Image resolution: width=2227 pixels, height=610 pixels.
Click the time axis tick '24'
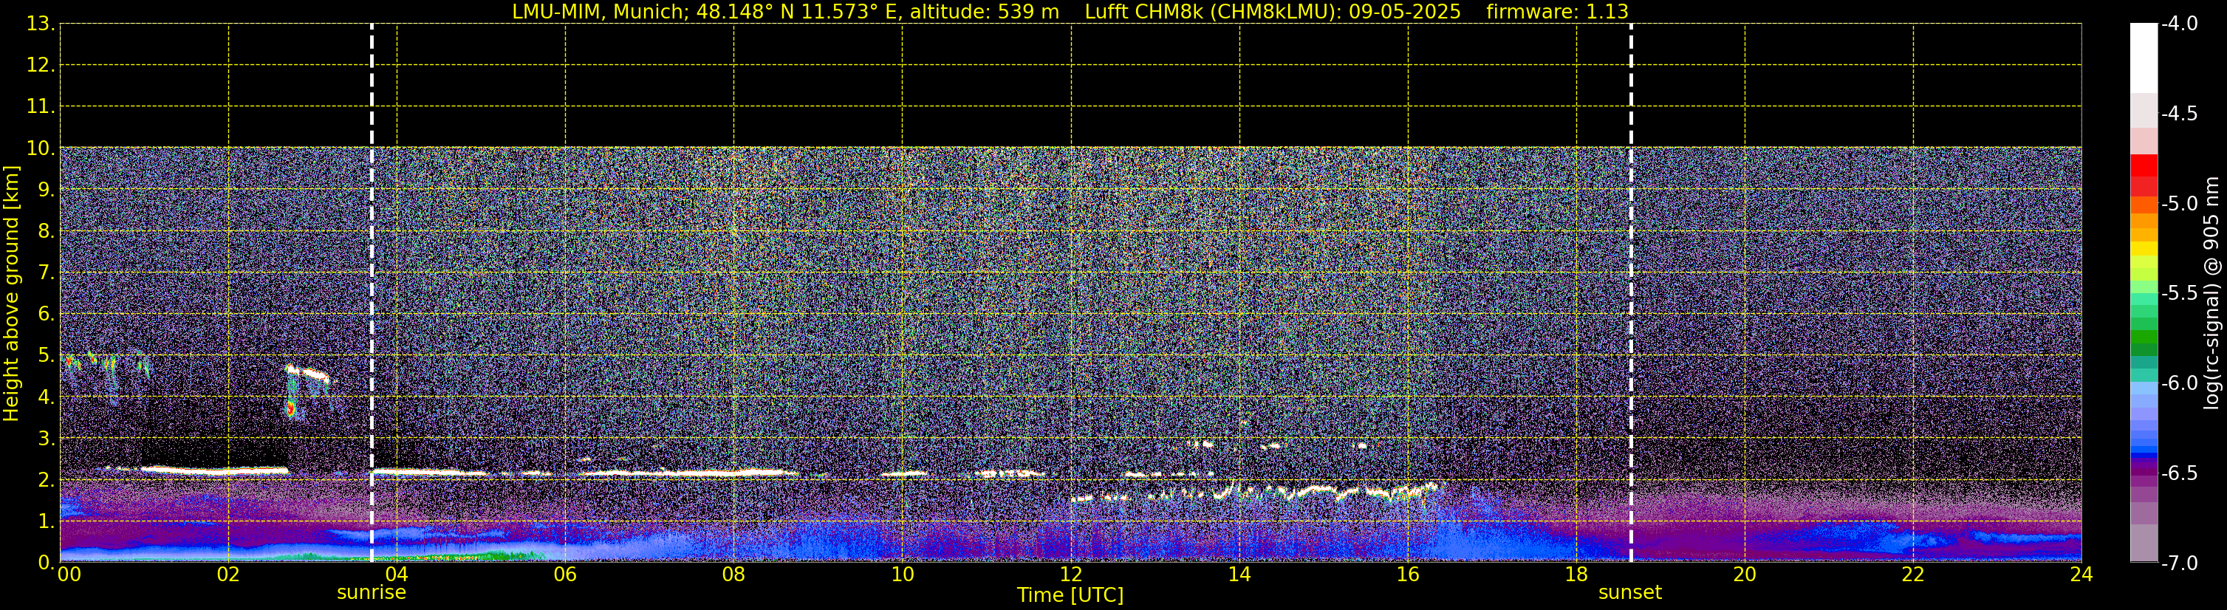[x=2081, y=575]
